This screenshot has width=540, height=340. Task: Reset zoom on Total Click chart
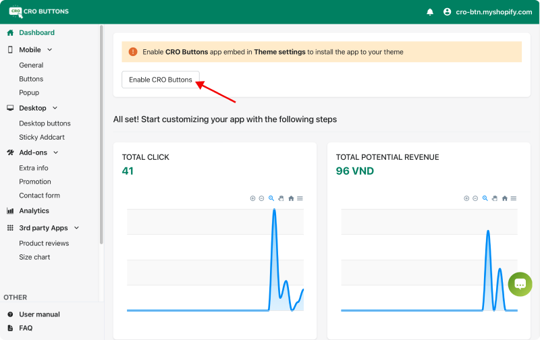291,198
